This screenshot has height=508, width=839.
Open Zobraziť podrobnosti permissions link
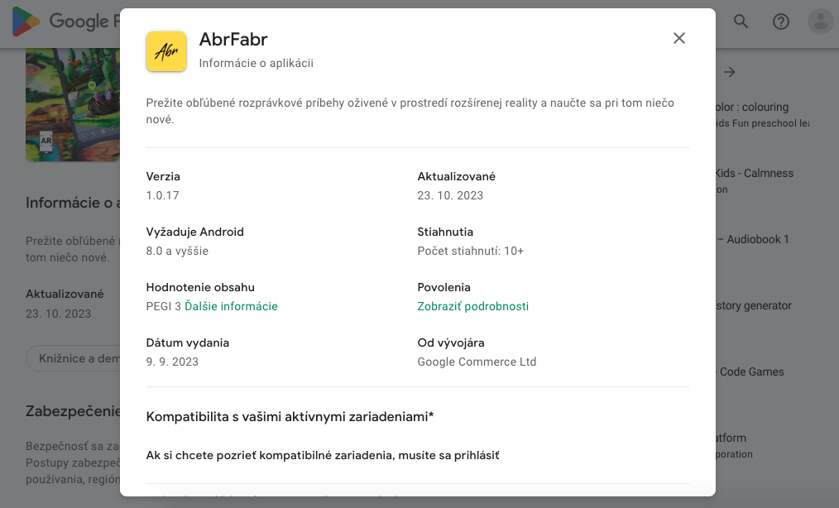[473, 306]
